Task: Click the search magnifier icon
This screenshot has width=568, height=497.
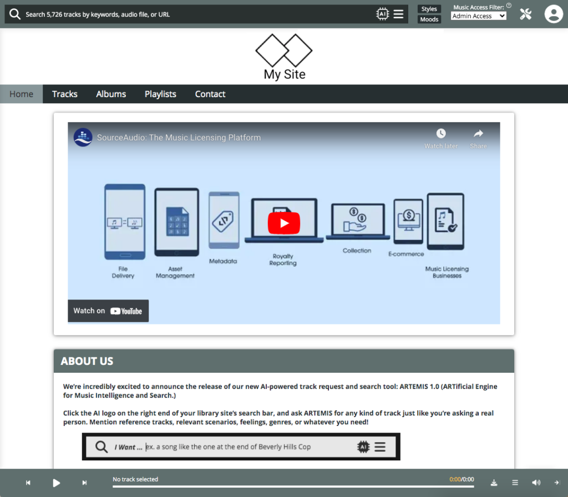Action: point(15,14)
